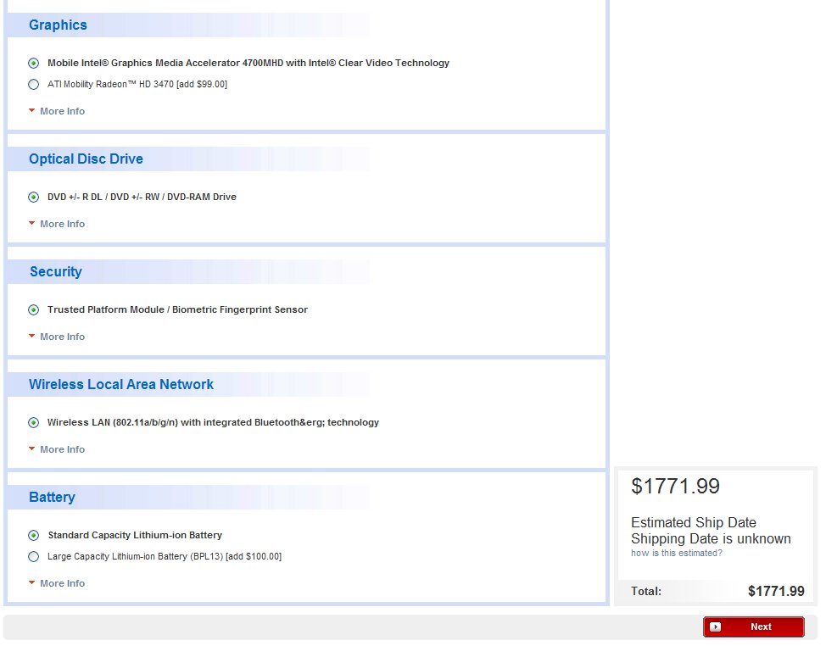The height and width of the screenshot is (646, 826).
Task: Click the 'Total:' label
Action: [x=646, y=591]
